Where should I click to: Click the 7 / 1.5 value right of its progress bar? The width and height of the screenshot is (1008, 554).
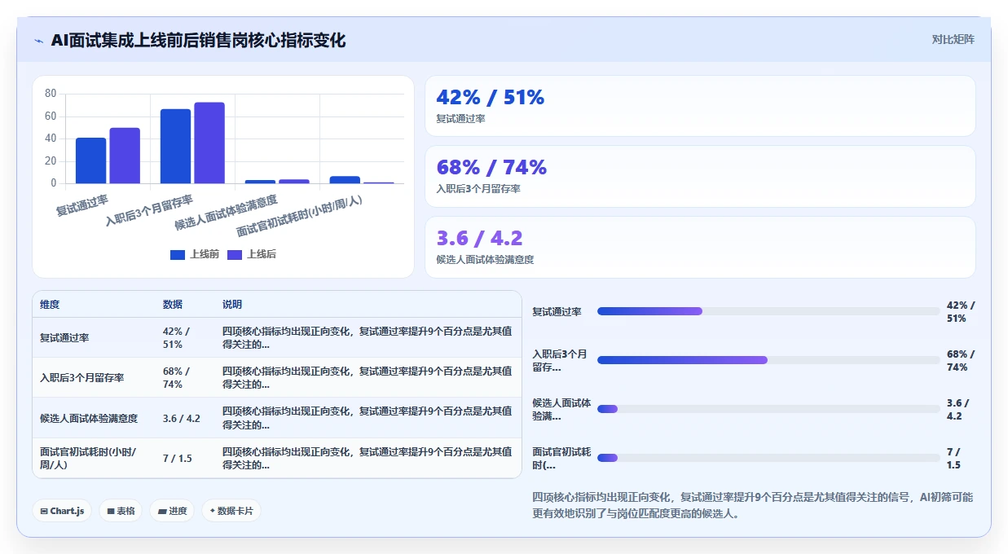[x=953, y=458]
